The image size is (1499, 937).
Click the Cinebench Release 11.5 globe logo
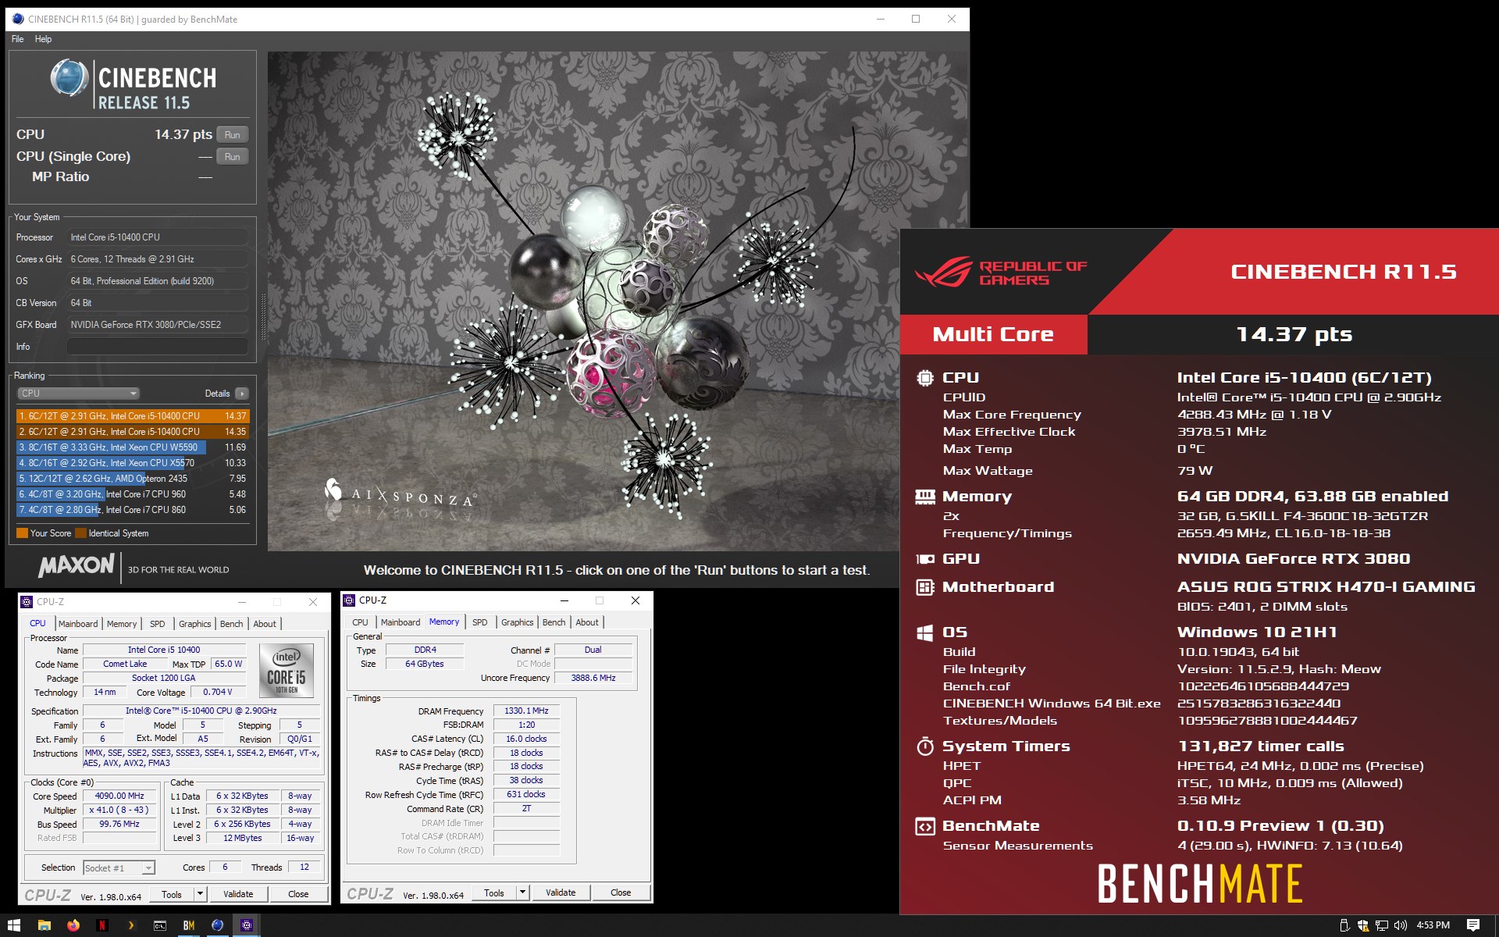tap(69, 78)
